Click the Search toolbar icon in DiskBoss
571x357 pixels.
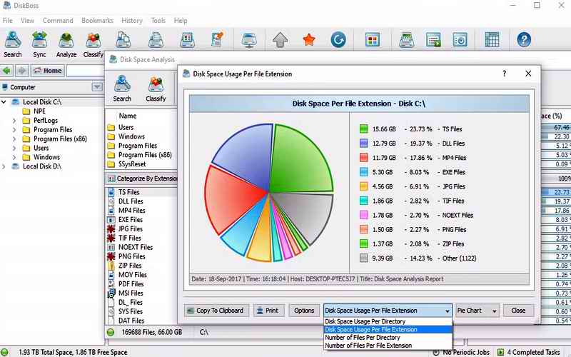(13, 44)
